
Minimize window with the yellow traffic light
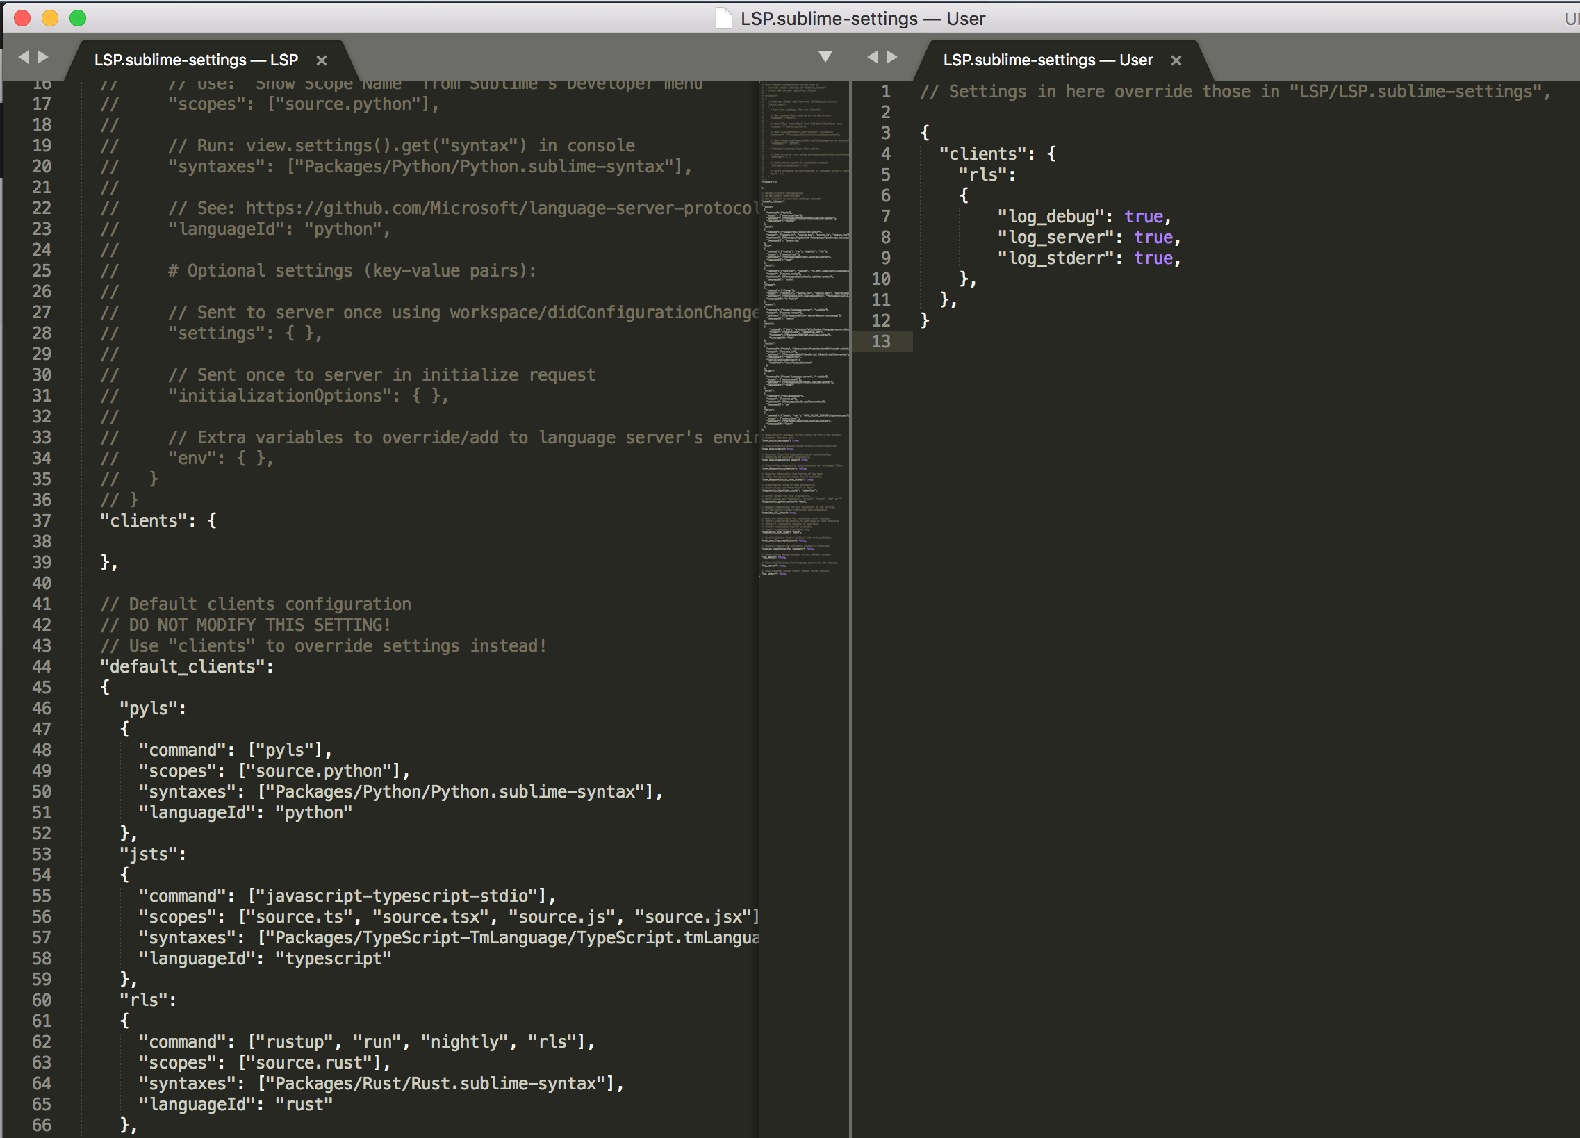(x=49, y=18)
